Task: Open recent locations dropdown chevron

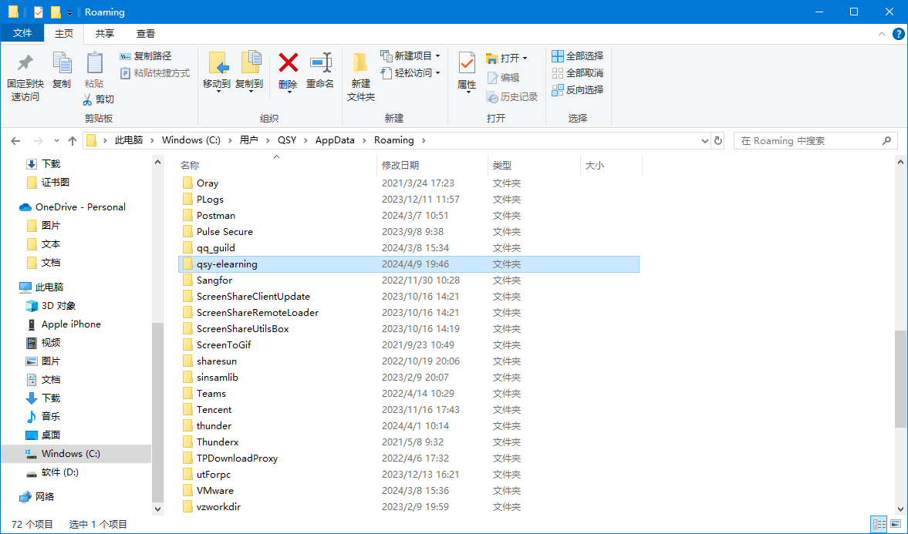Action: 56,140
